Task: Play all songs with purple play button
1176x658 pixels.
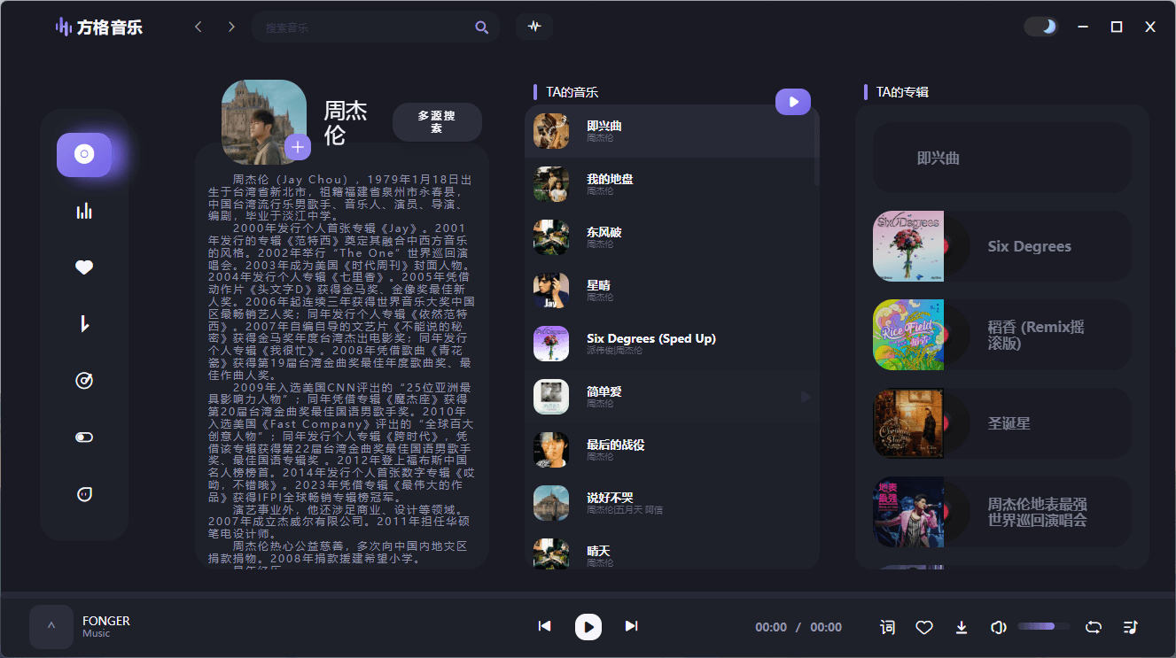Action: coord(793,102)
